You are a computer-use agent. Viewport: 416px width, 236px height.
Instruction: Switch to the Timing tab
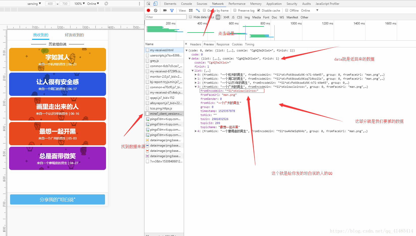249,44
